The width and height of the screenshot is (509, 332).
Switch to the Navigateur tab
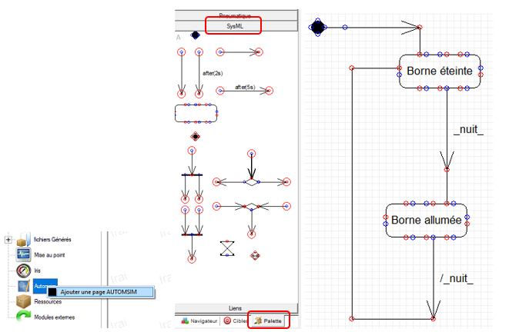click(199, 320)
